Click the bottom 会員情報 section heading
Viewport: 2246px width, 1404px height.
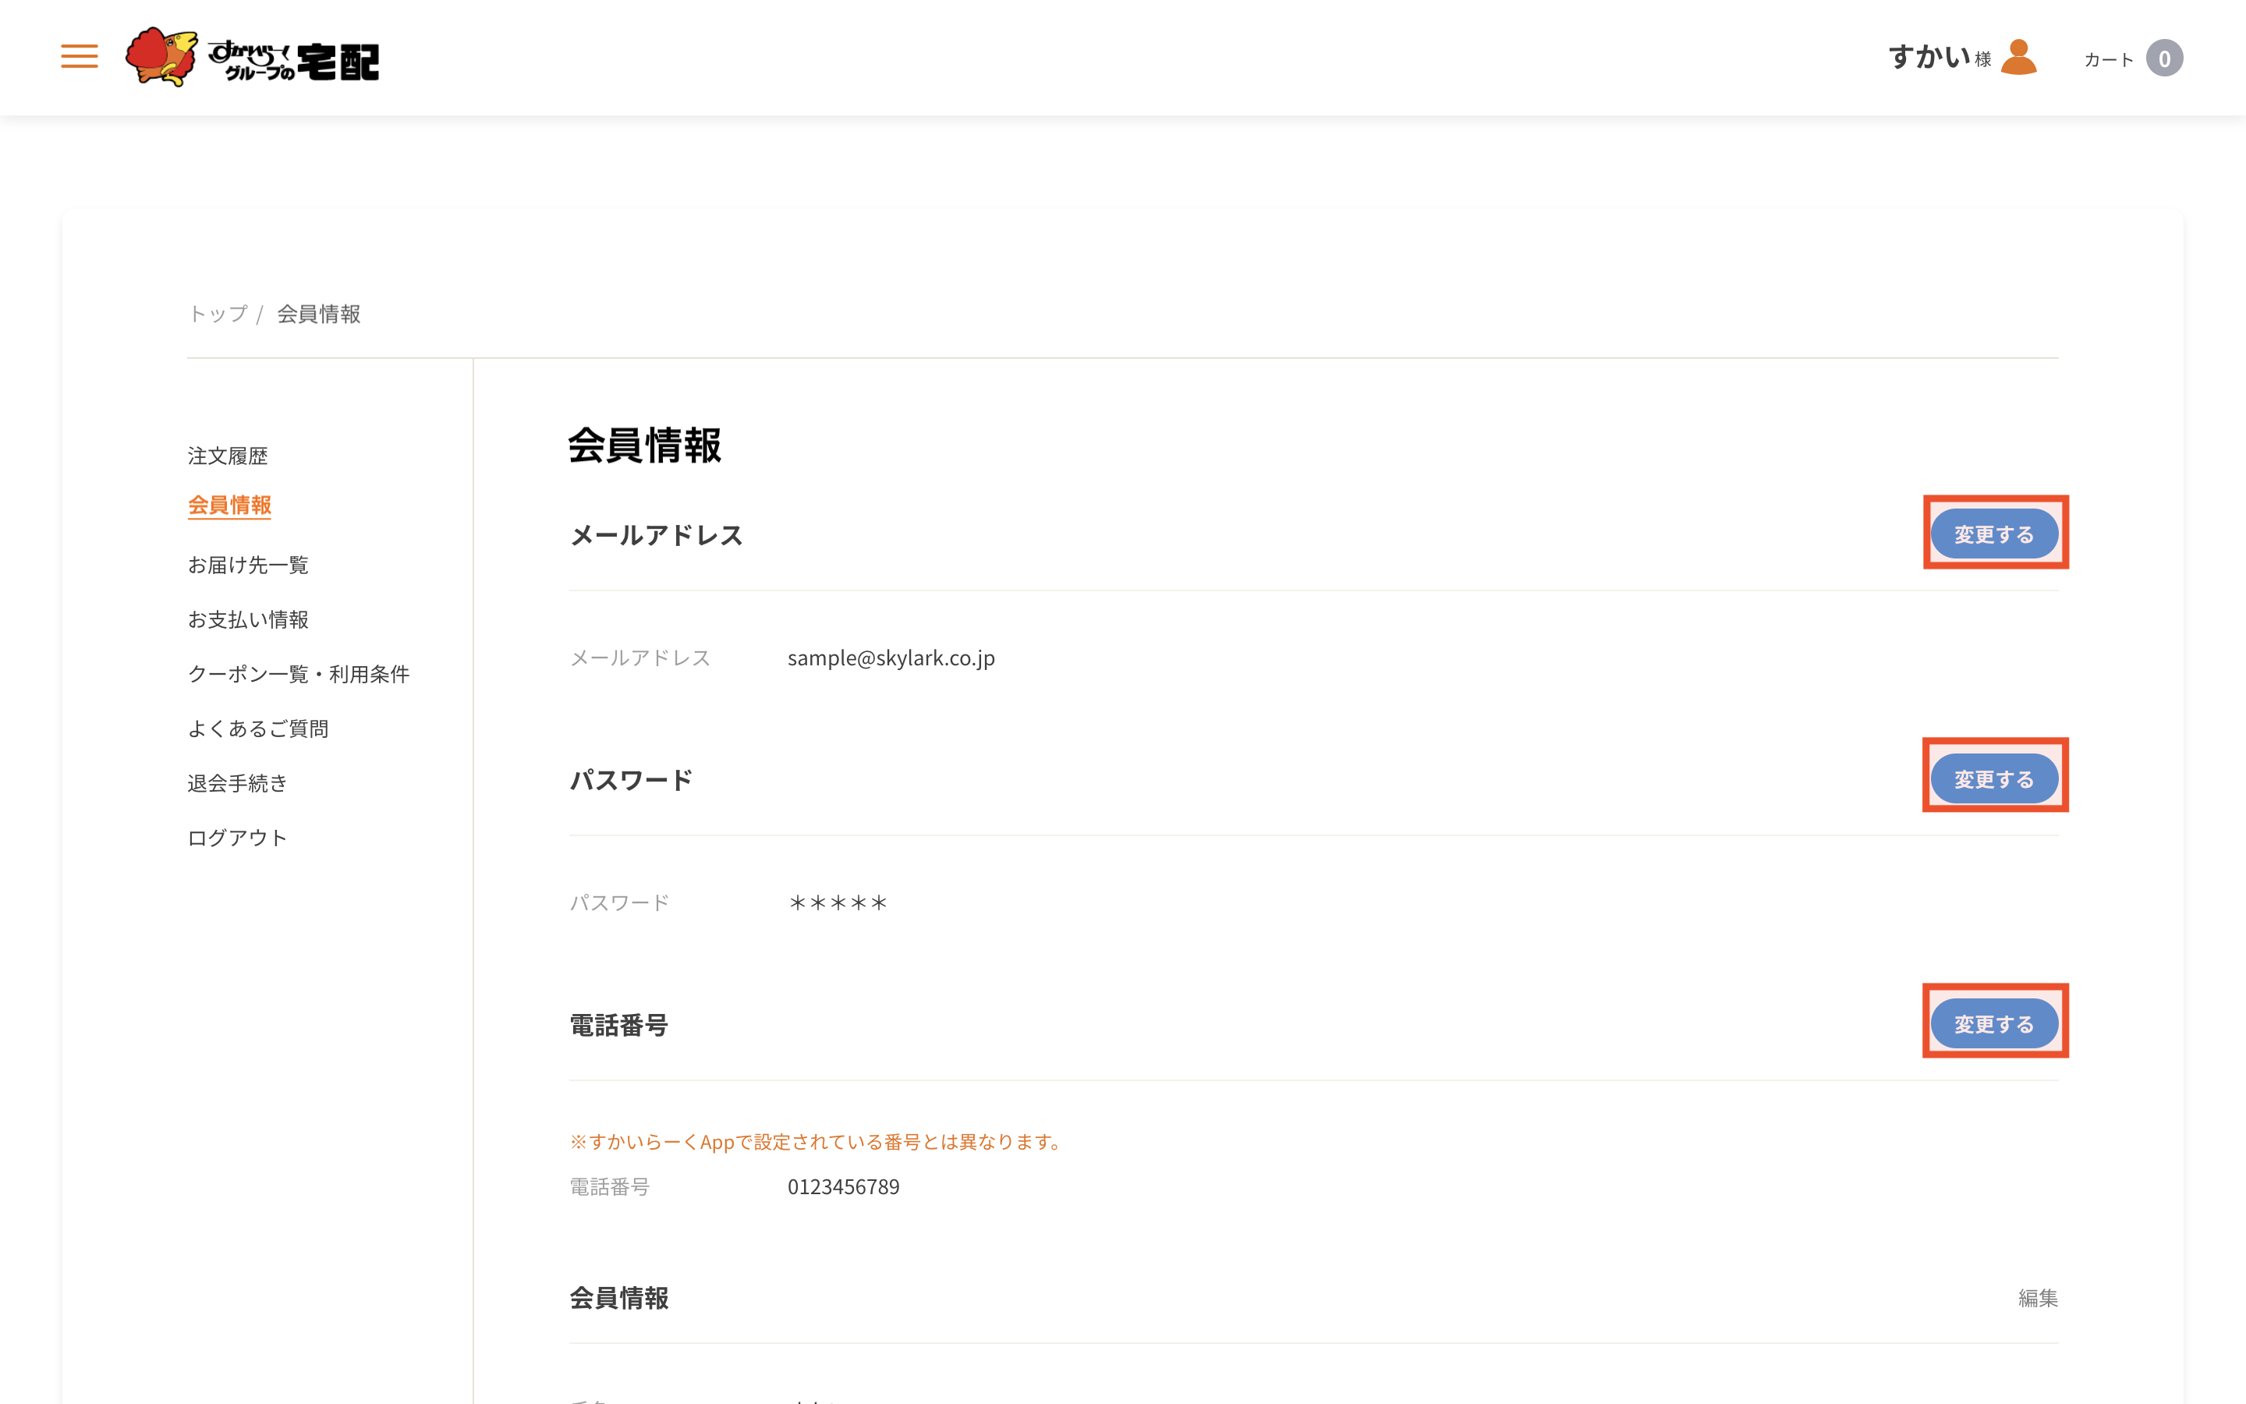pos(619,1298)
